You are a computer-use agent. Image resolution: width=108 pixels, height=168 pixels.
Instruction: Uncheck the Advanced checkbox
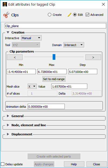87,15
